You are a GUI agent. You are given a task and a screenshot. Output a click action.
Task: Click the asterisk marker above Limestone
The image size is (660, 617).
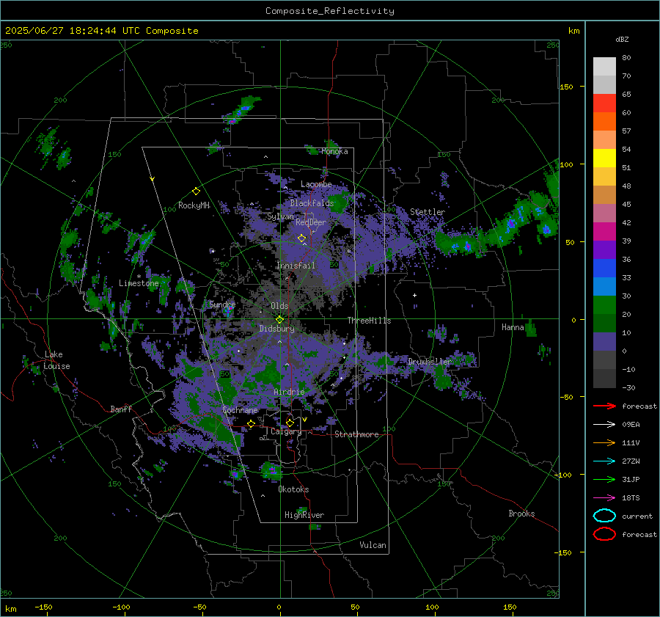pos(139,277)
